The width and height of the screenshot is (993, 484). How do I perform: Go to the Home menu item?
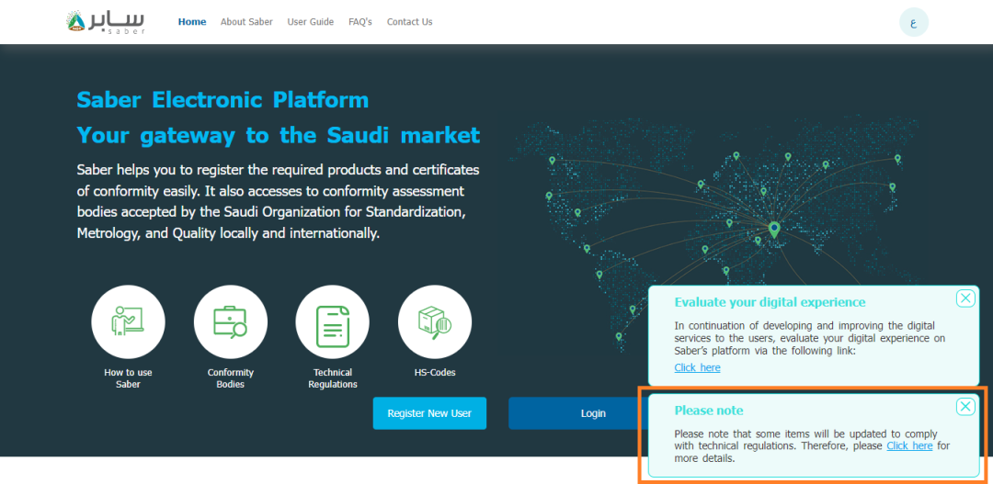tap(192, 22)
